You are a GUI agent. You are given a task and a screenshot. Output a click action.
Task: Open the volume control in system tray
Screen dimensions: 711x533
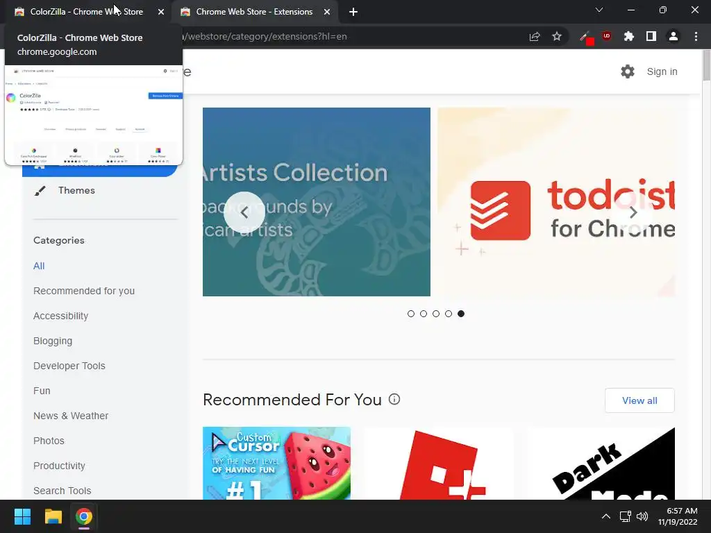click(x=642, y=516)
